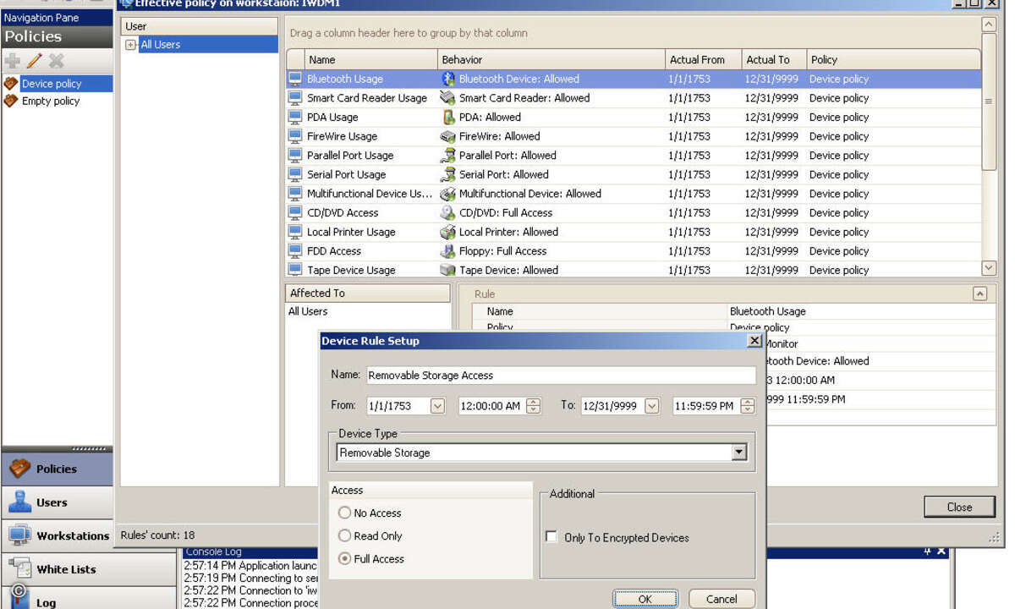1015x609 pixels.
Task: Select the Local Printer Usage row
Action: coord(634,232)
